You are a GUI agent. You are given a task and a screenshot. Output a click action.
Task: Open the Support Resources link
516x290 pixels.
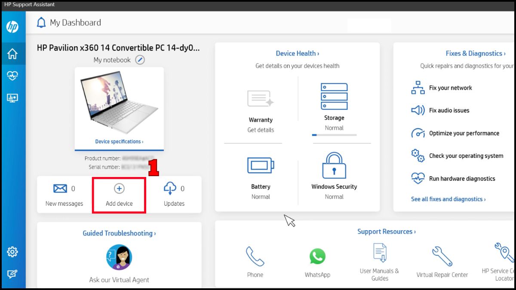pos(387,232)
